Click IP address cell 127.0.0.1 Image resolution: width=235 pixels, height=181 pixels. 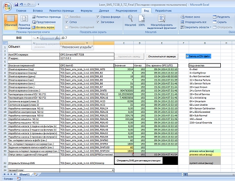pyautogui.click(x=87, y=58)
